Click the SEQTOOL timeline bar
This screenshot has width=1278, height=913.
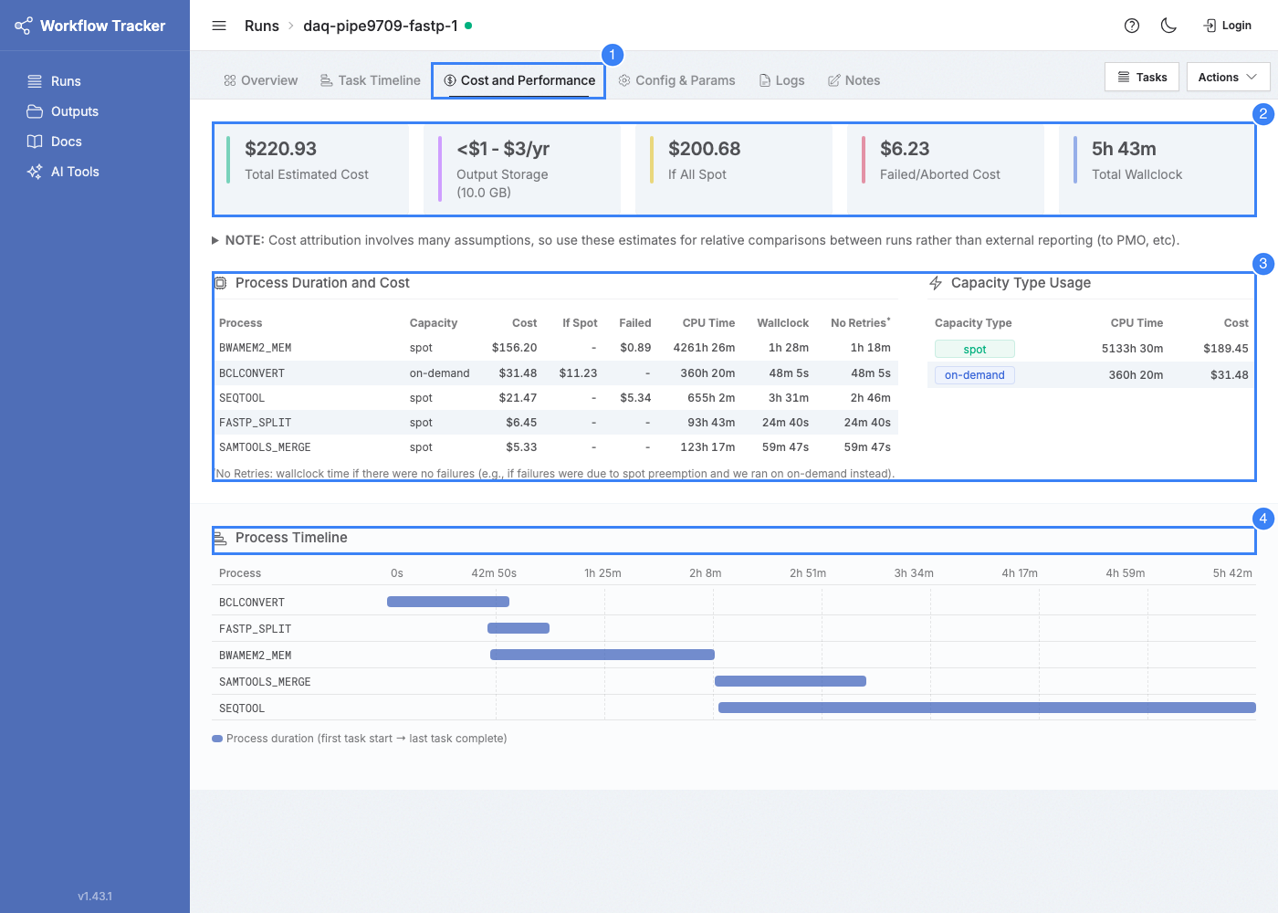coord(987,708)
